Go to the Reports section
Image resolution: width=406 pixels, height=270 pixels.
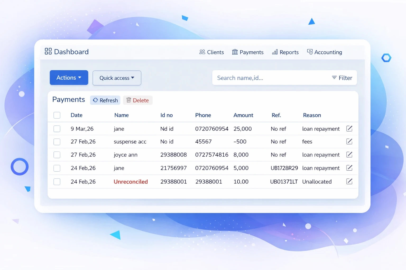[x=285, y=52]
